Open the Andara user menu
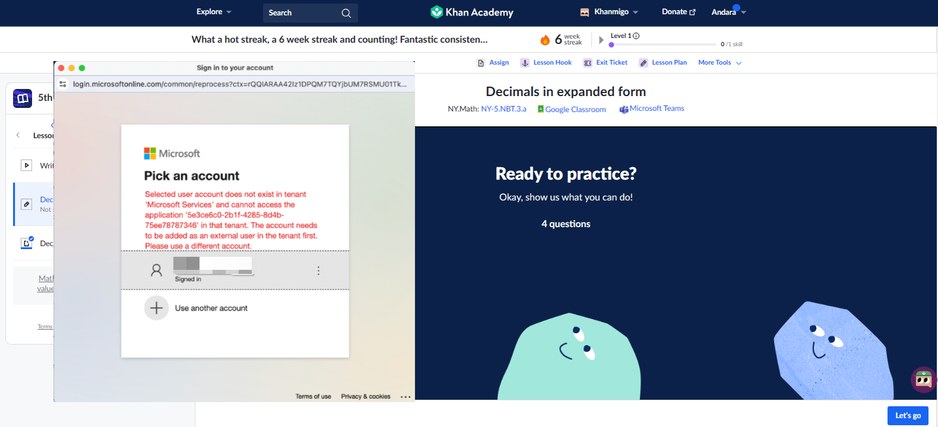This screenshot has width=938, height=427. [x=728, y=12]
